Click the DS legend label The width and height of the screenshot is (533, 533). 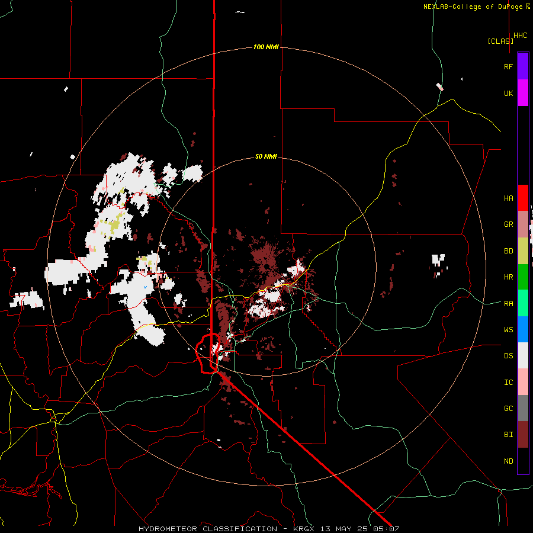[508, 355]
